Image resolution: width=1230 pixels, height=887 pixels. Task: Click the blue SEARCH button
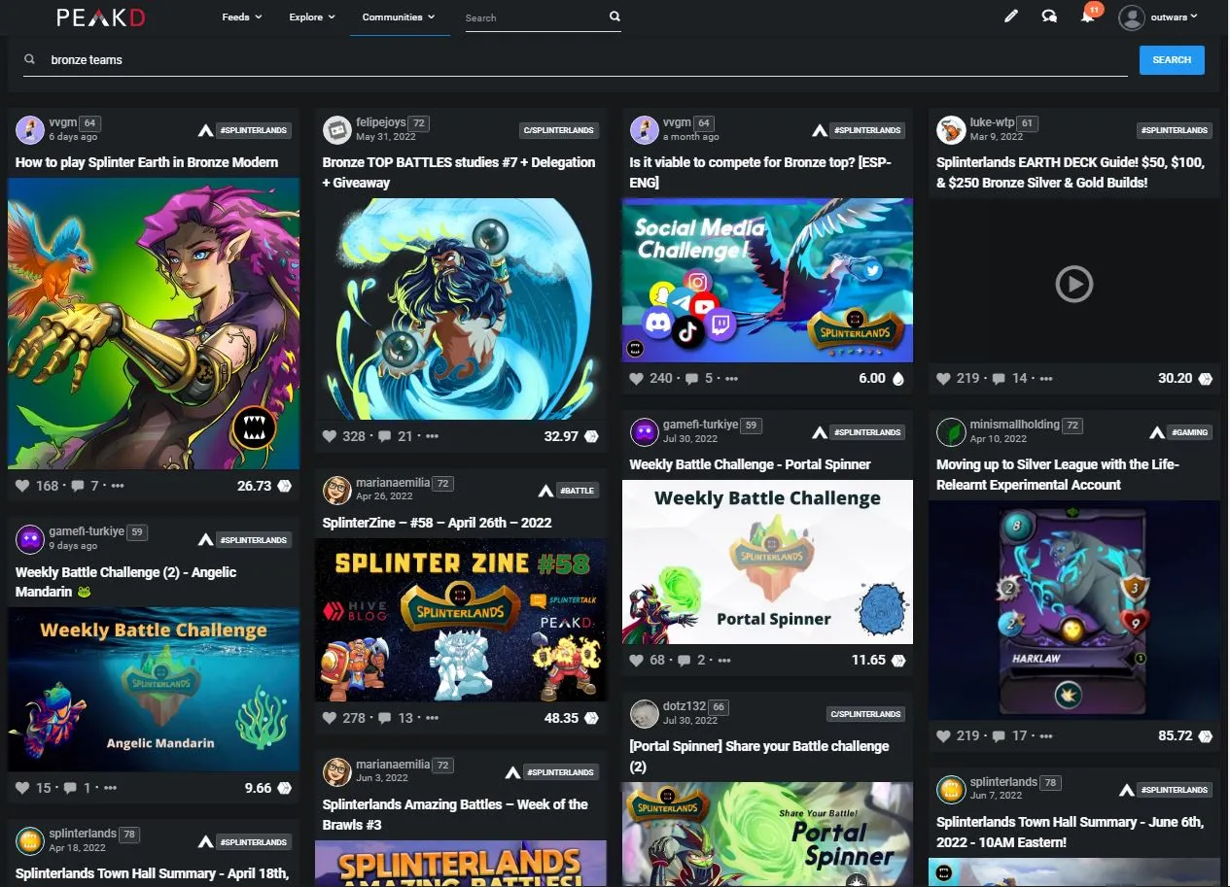[1172, 59]
